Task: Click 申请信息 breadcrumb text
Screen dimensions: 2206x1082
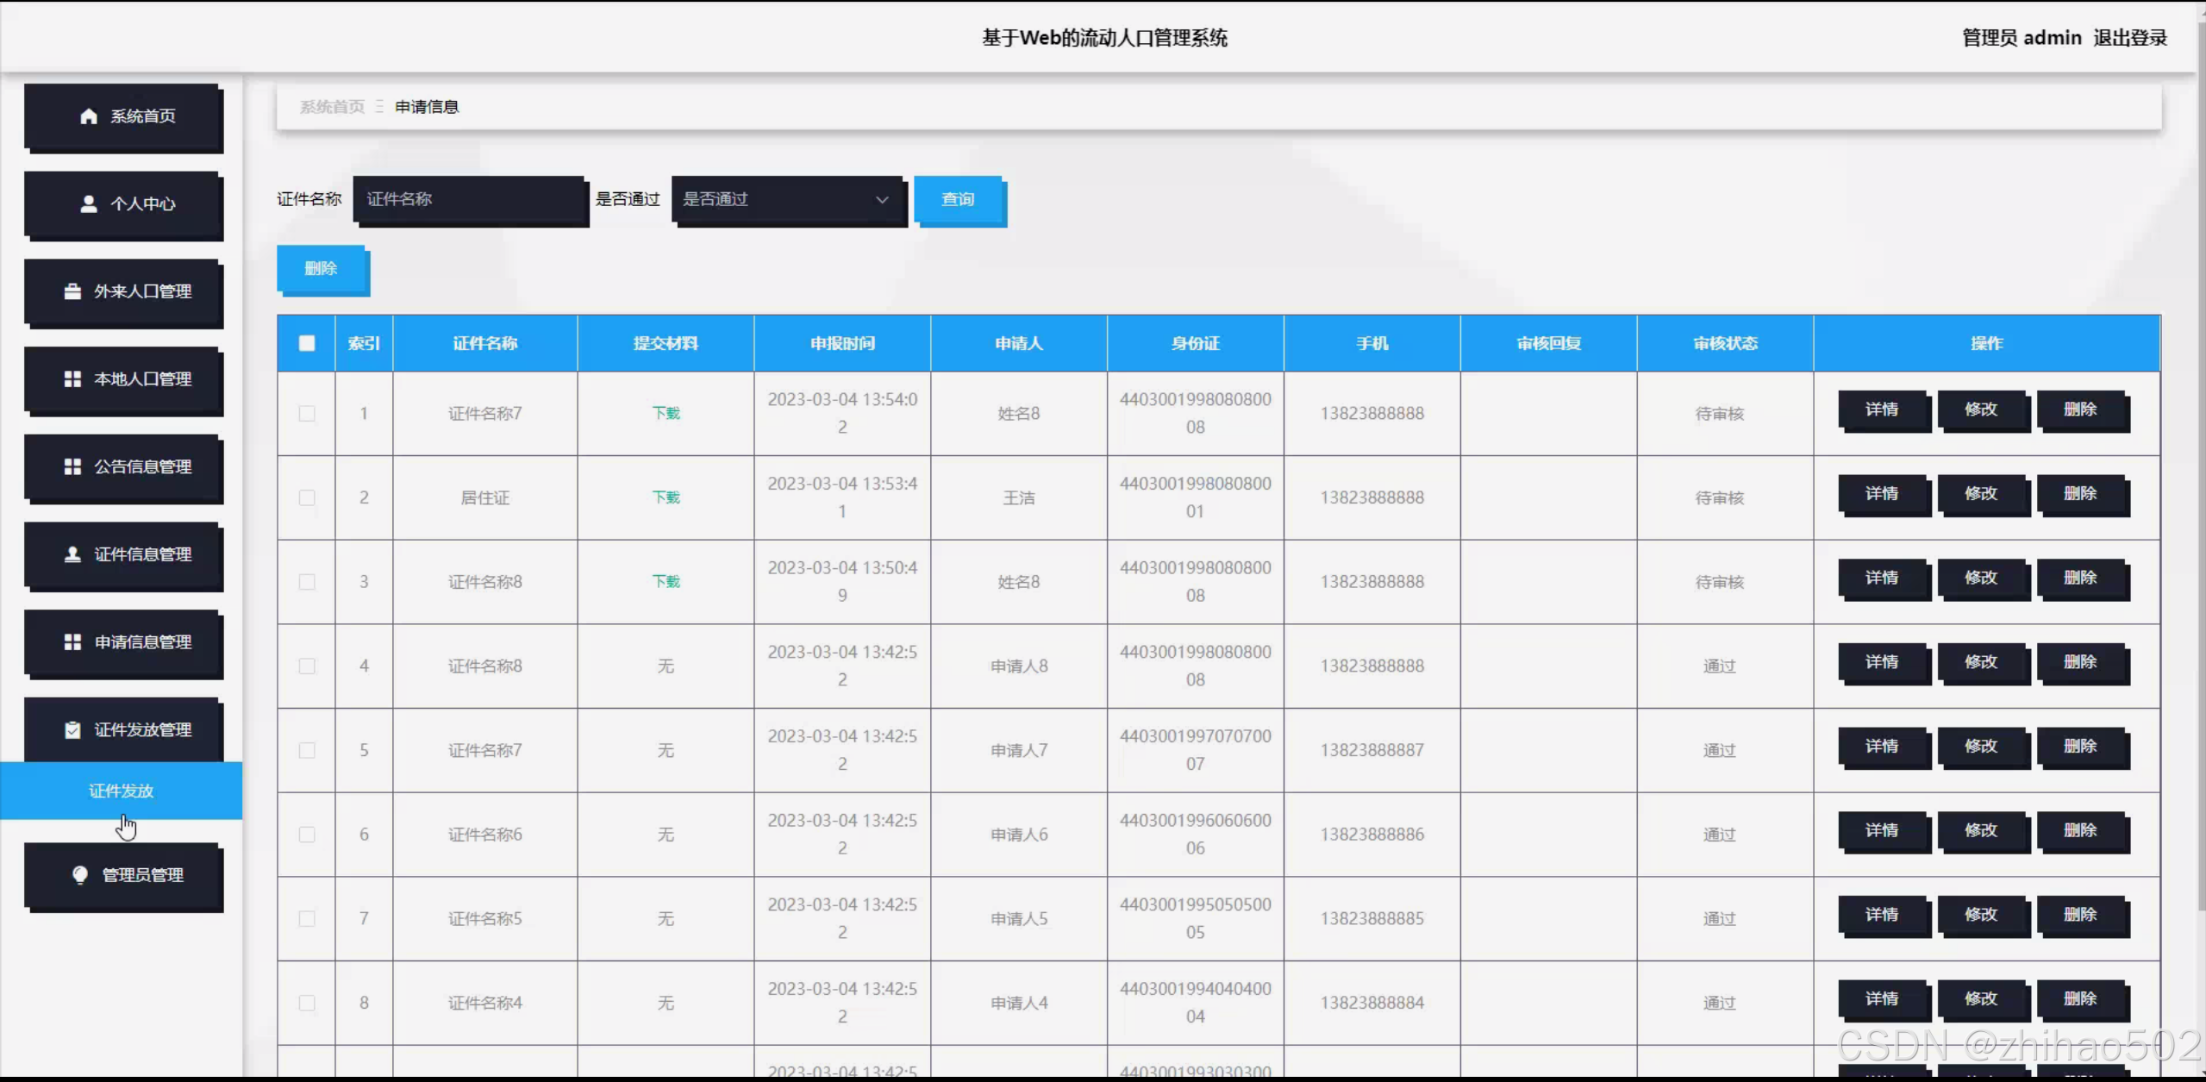Action: 427,107
